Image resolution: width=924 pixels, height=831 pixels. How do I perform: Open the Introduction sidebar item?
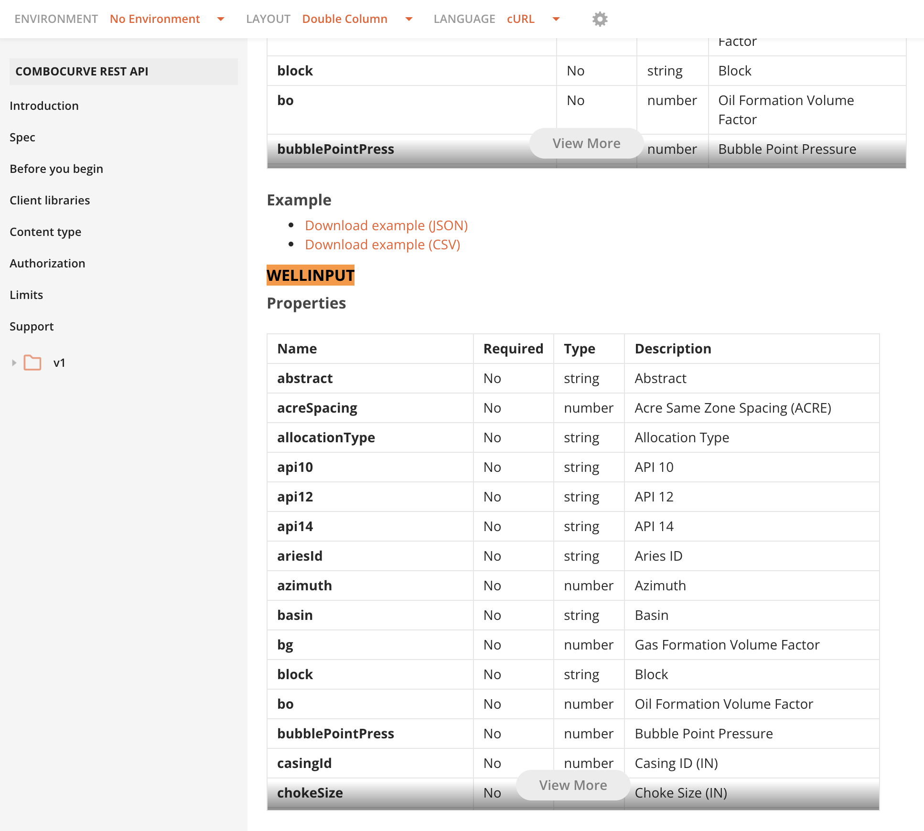(44, 106)
